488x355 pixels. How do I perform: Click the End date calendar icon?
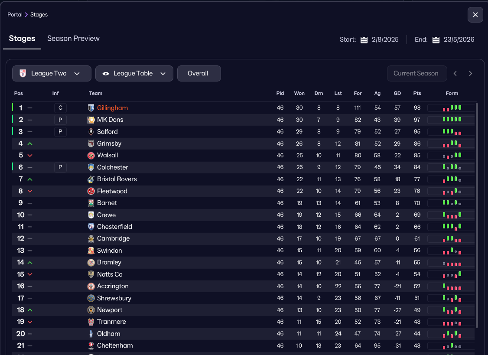[x=436, y=39]
